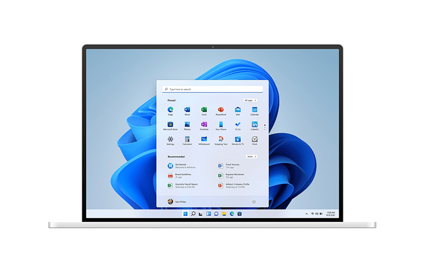Expand More recommended items
The image size is (422, 261).
click(x=252, y=157)
